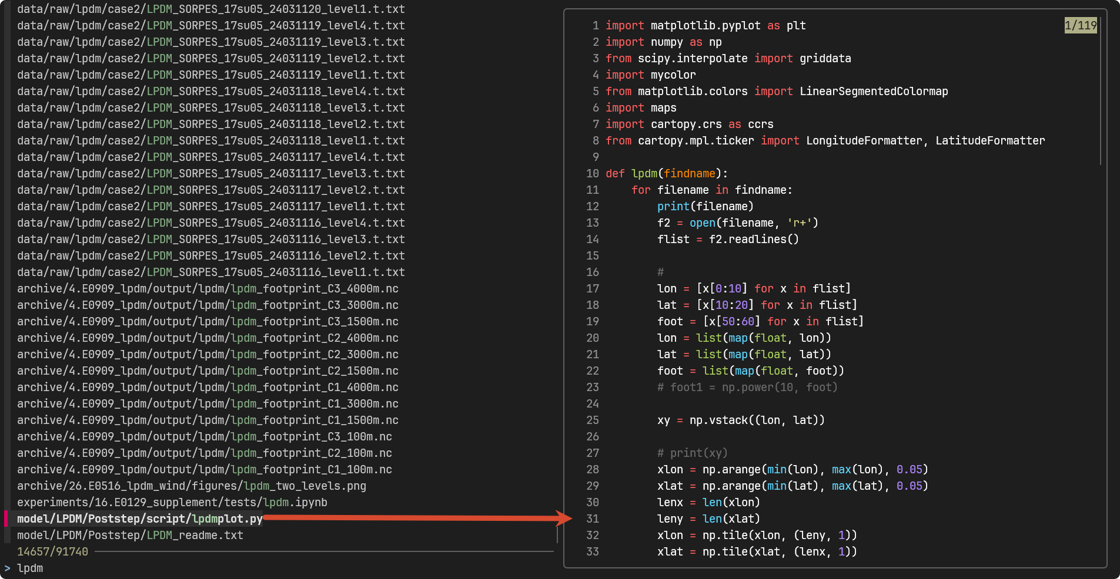Select lpdm_footprint_C3_3000m.nc in the list
This screenshot has width=1120, height=579.
[208, 305]
